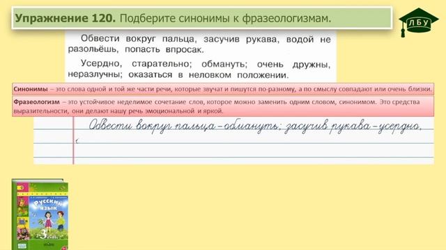Click the word 'Синонимы' in definition box
Viewport: 446px width, 250px height.
click(x=31, y=89)
